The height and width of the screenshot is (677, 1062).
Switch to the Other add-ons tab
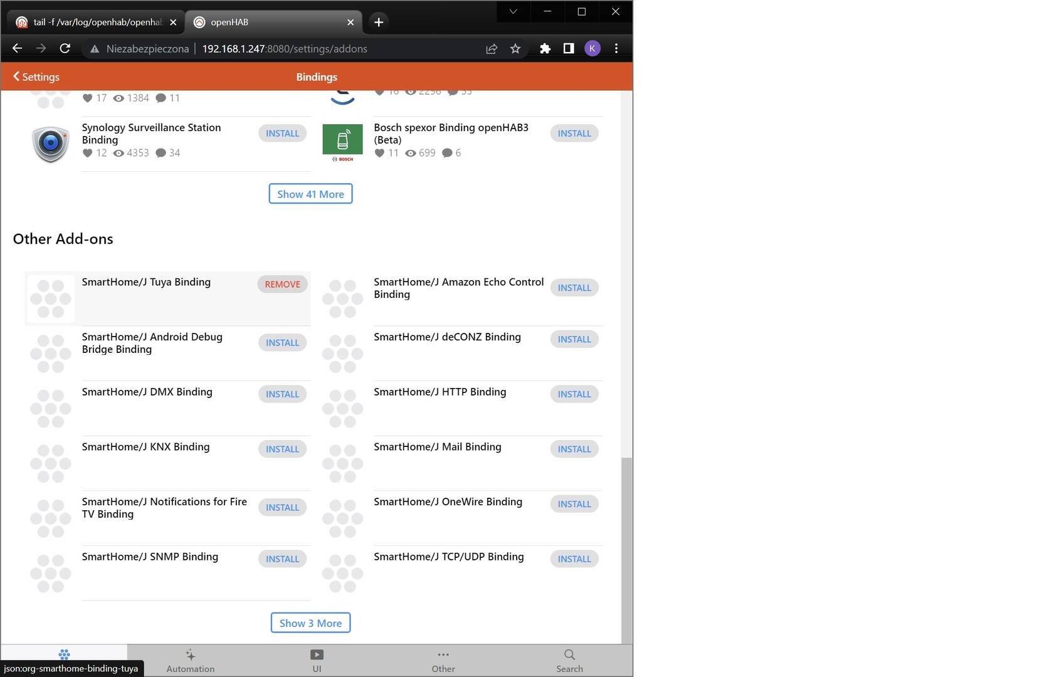[443, 661]
